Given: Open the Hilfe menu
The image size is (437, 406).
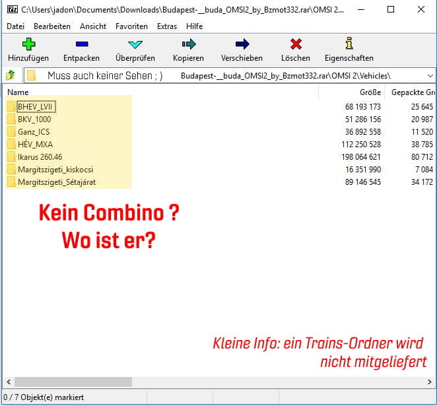Looking at the screenshot, I should coord(195,26).
